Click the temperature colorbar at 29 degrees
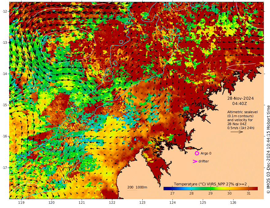The image size is (270, 208). 210,189
